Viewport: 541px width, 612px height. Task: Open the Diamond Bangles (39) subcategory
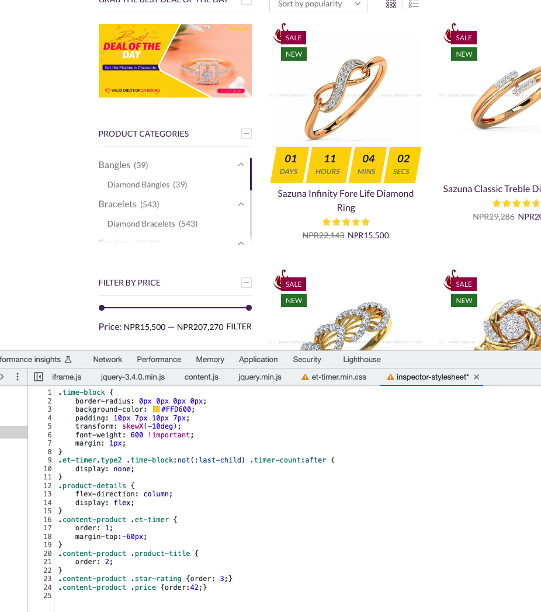pyautogui.click(x=147, y=185)
